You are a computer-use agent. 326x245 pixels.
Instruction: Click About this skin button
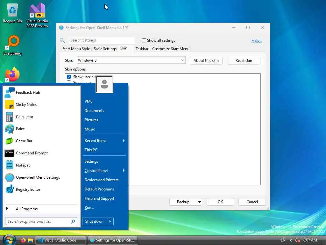pos(206,61)
